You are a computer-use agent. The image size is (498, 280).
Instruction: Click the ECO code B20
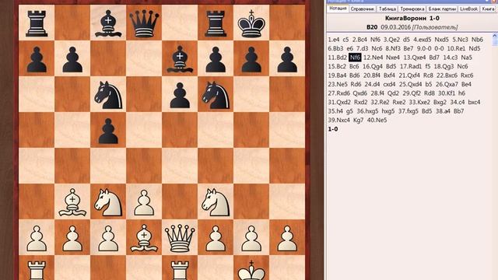coord(372,27)
